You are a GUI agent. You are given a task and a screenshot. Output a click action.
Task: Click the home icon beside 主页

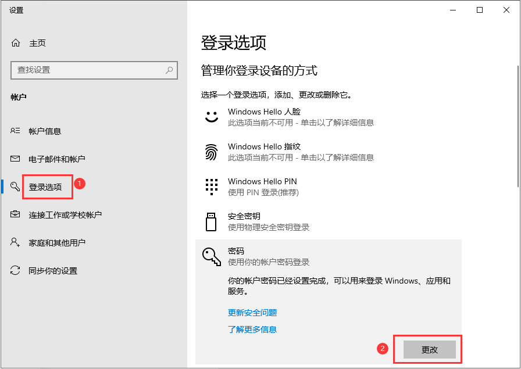(16, 43)
